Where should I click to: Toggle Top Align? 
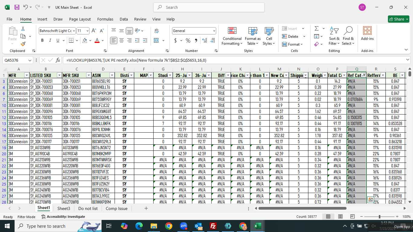[x=114, y=31]
